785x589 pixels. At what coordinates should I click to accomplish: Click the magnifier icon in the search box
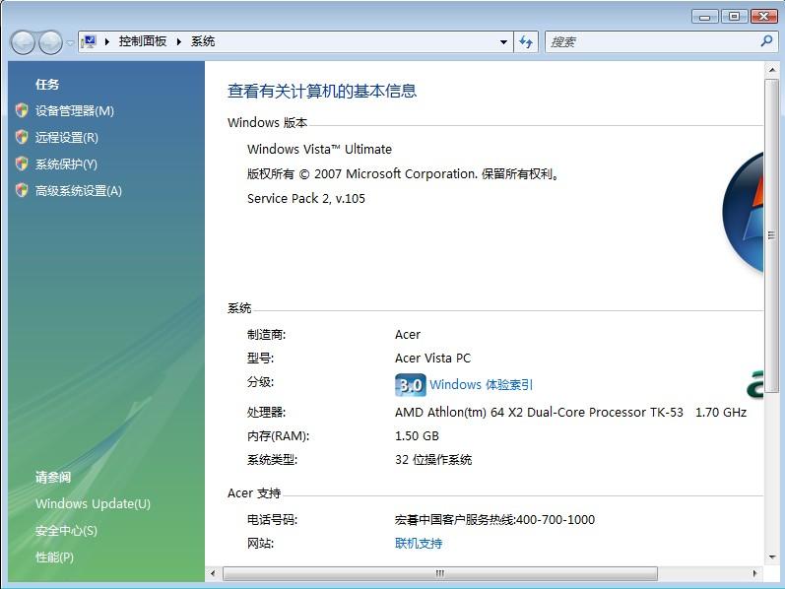point(766,41)
